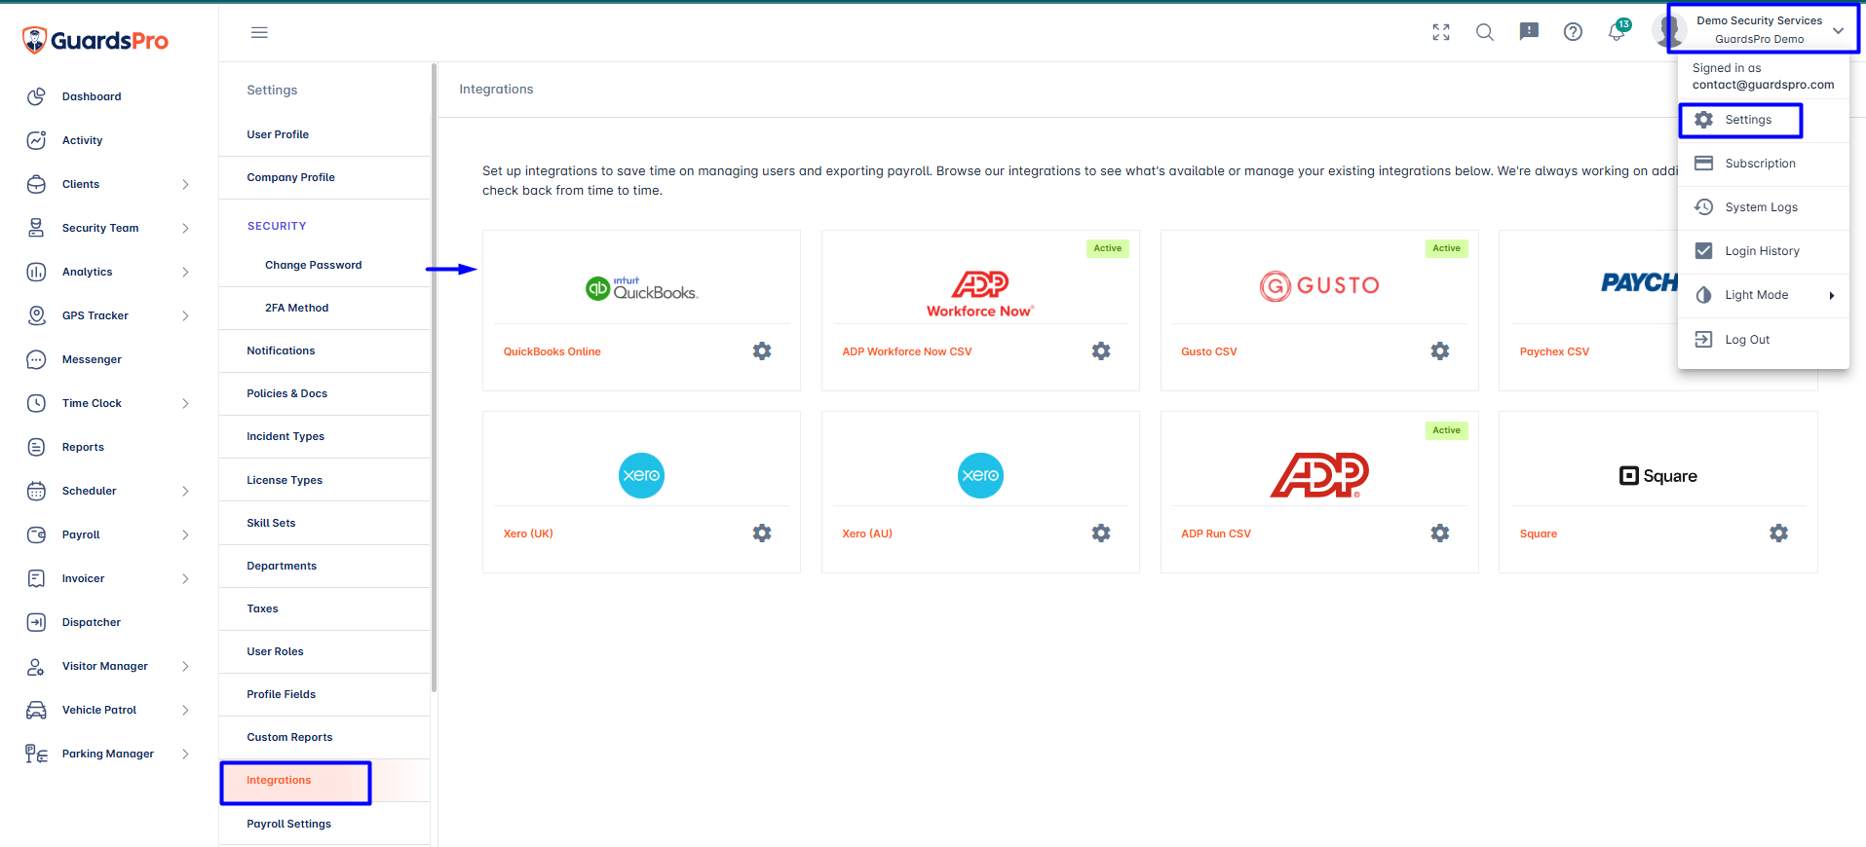
Task: Click the GuardsPro logo
Action: coord(95,40)
